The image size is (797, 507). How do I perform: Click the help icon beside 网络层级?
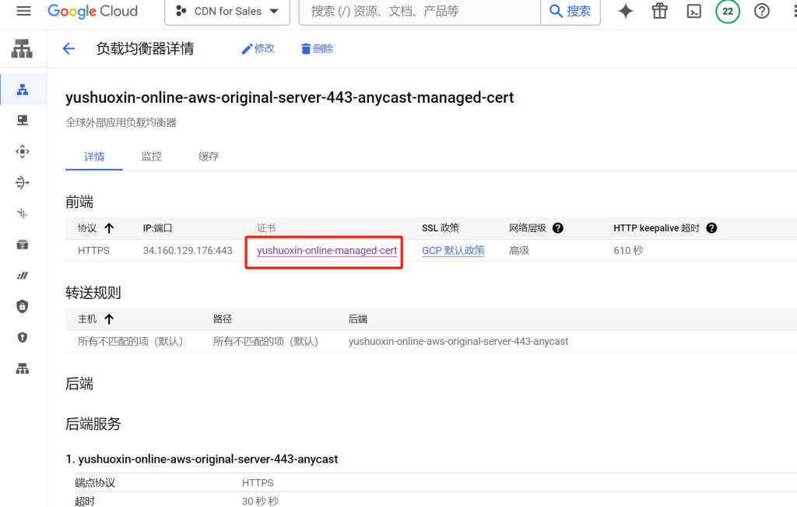(x=557, y=228)
